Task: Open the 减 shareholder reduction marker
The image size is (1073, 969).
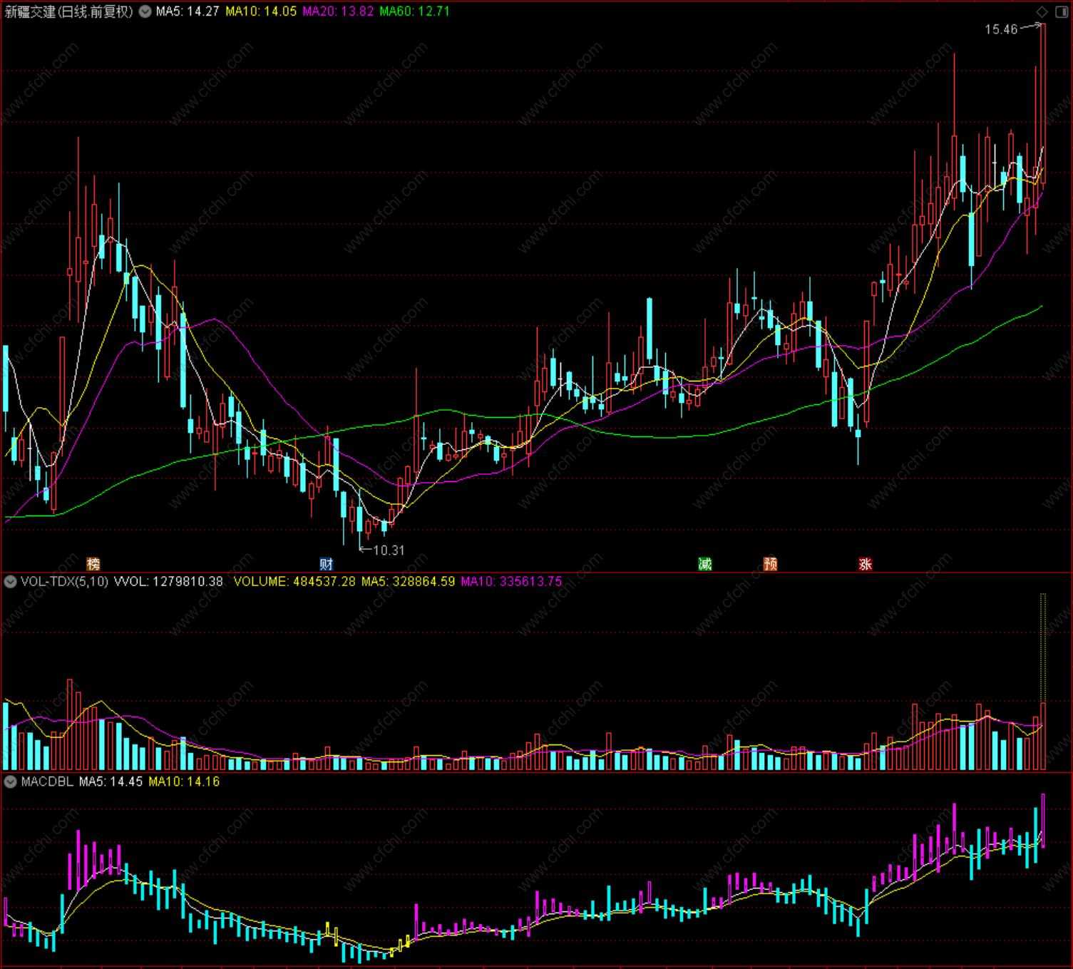Action: (x=705, y=564)
